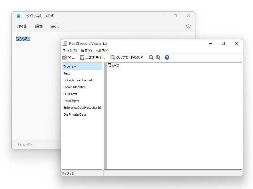Open help via the blue question mark icon
Image resolution: width=253 pixels, height=189 pixels.
[x=166, y=57]
